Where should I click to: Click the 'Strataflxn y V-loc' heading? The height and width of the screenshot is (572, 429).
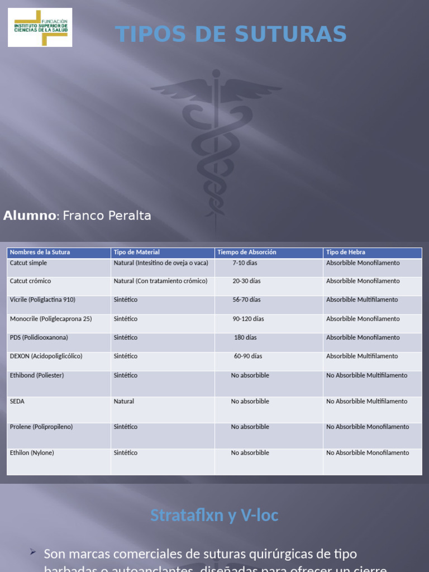(x=214, y=515)
